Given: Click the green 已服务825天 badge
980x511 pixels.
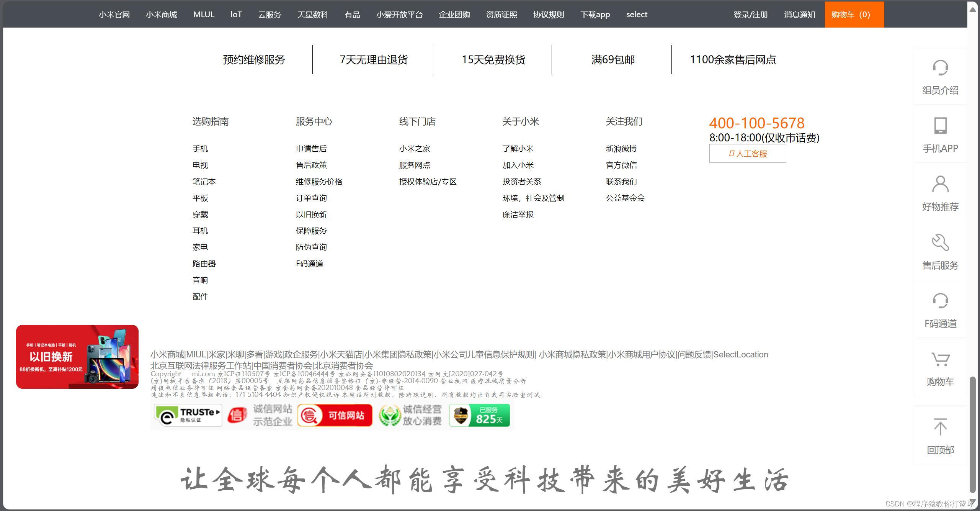Looking at the screenshot, I should (x=479, y=415).
